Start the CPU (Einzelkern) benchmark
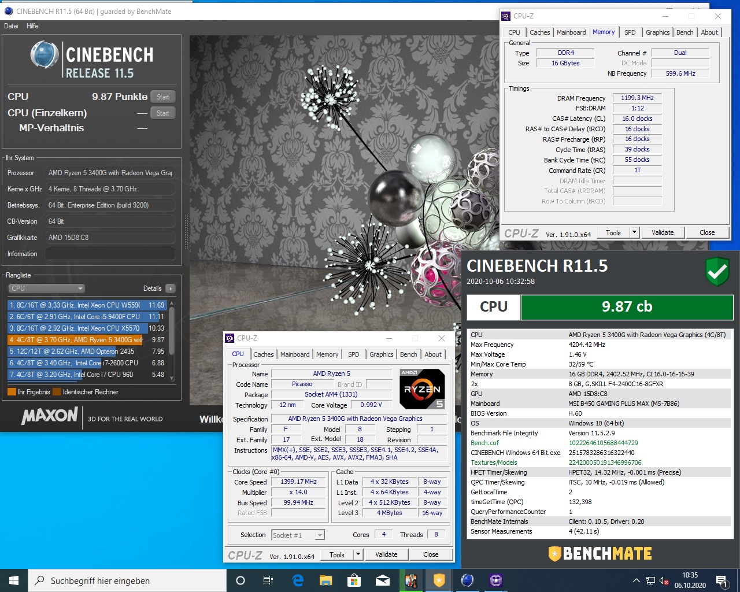The width and height of the screenshot is (740, 592). [x=163, y=113]
